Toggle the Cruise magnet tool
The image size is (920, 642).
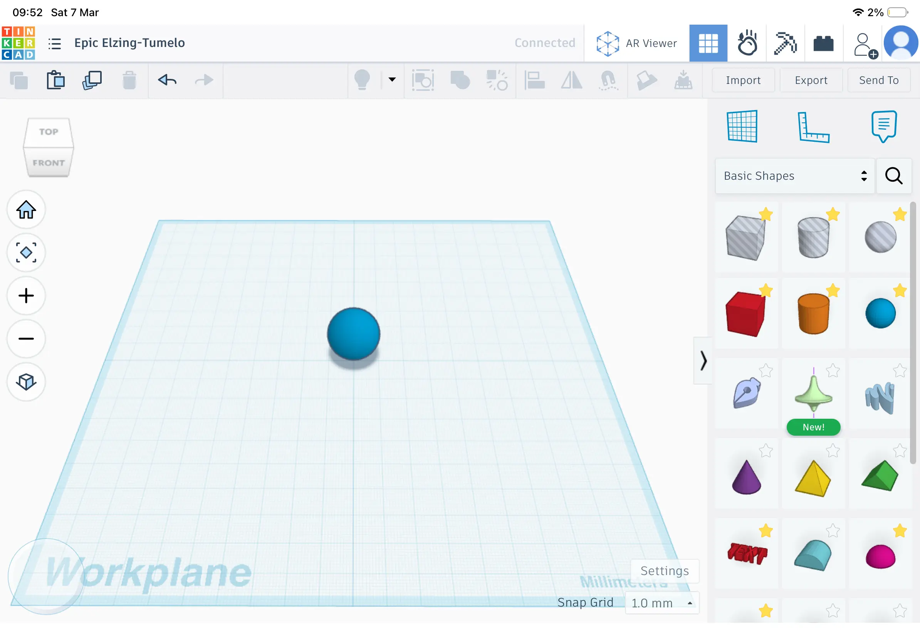pyautogui.click(x=608, y=80)
